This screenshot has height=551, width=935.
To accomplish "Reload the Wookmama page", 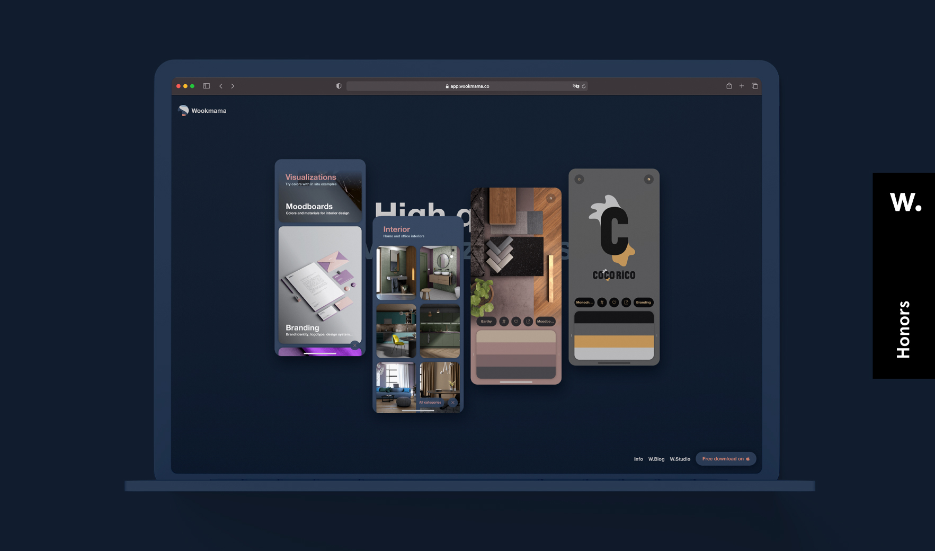I will [584, 86].
